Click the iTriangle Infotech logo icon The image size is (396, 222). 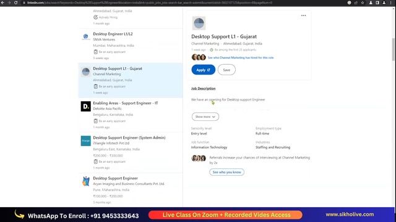coord(85,141)
